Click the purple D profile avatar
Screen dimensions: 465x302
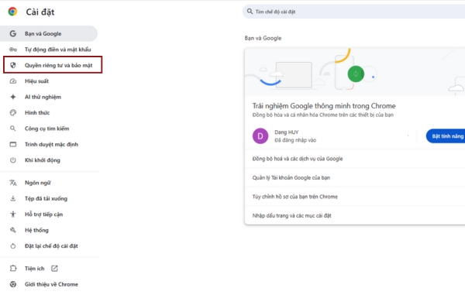tap(260, 136)
